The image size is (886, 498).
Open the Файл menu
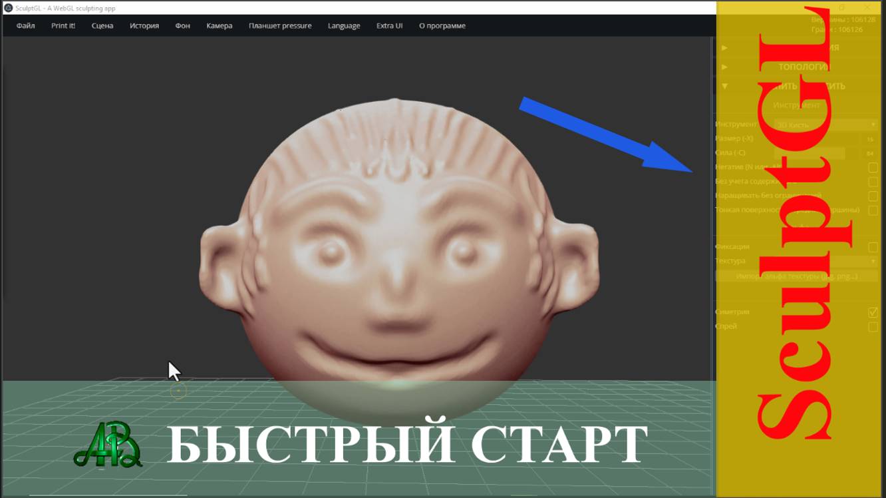(x=26, y=26)
